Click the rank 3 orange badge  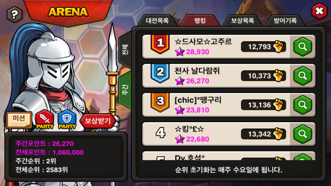point(160,102)
